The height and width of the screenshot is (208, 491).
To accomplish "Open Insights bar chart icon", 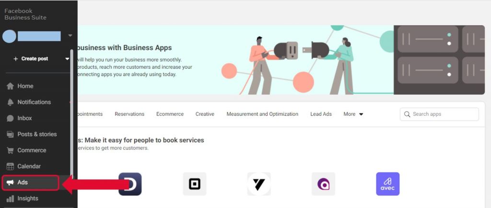I will click(x=11, y=198).
